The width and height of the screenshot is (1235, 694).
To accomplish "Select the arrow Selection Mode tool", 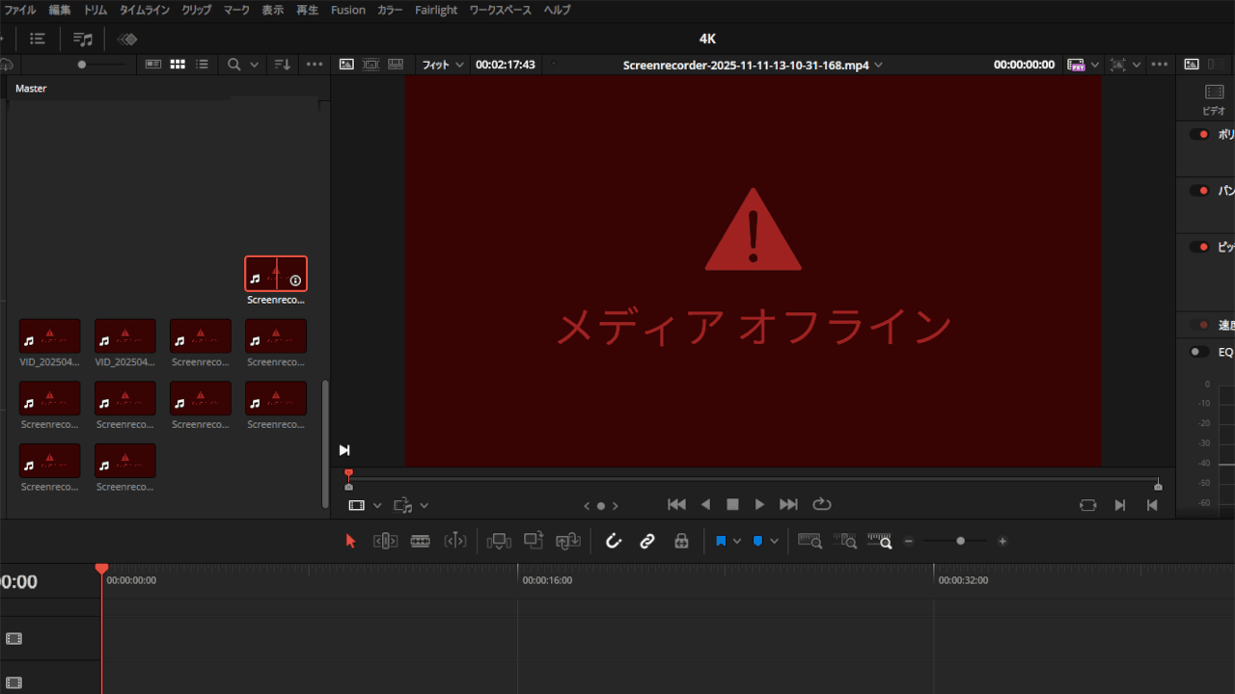I will pyautogui.click(x=350, y=542).
